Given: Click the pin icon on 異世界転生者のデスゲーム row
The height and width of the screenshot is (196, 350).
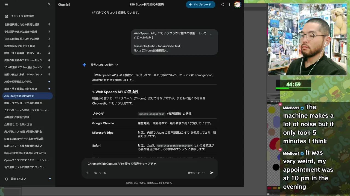Looking at the screenshot, I should pyautogui.click(x=49, y=60).
